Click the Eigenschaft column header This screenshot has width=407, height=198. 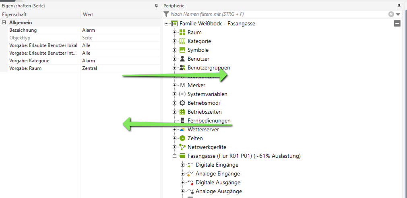(40, 14)
